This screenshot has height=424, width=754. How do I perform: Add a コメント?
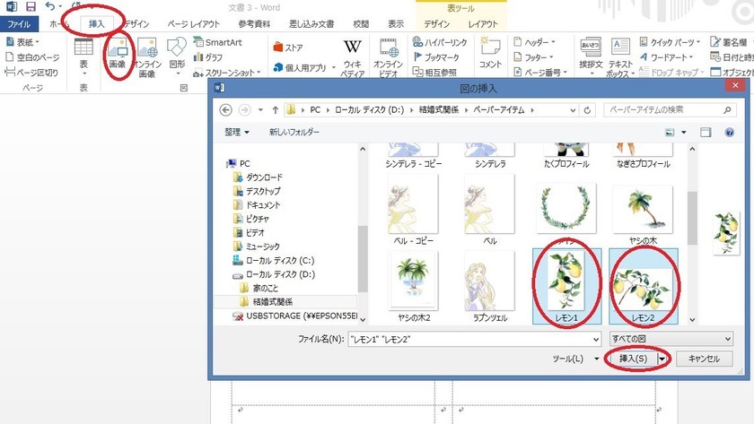[x=490, y=53]
